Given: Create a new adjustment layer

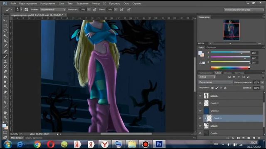Looking at the screenshot, I should [x=244, y=138].
